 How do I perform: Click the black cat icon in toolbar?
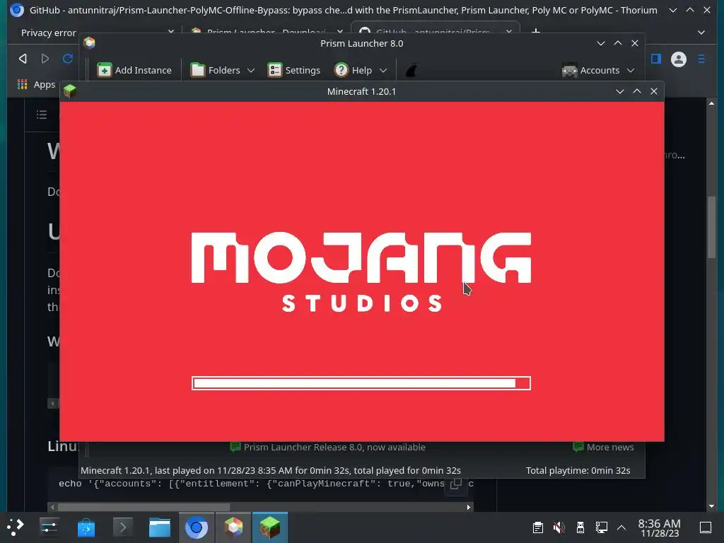[x=411, y=70]
